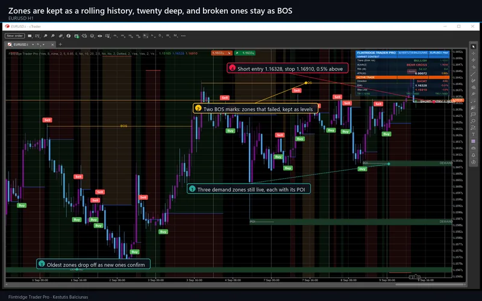This screenshot has height=301, width=482.
Task: Select the Text tool
Action: [x=474, y=134]
